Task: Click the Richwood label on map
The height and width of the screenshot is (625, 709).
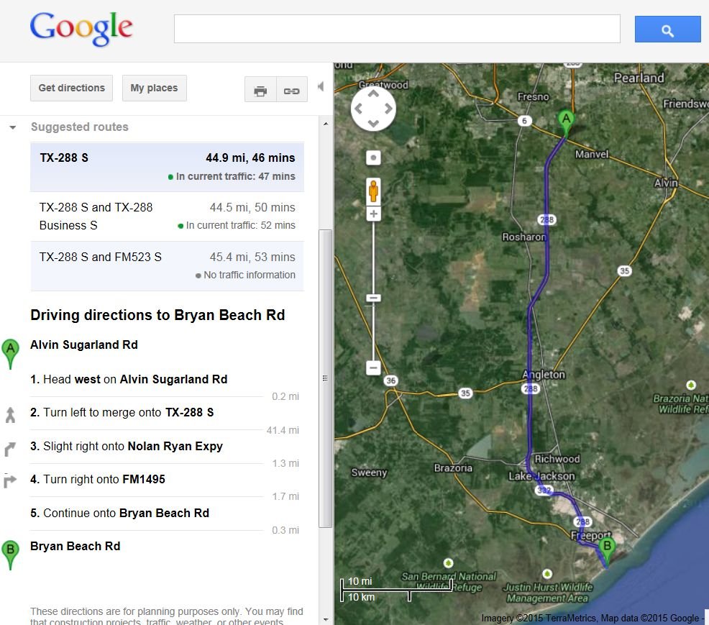Action: pyautogui.click(x=557, y=459)
